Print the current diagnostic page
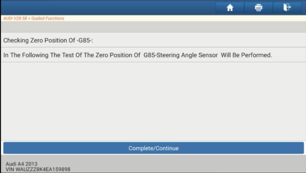The width and height of the screenshot is (306, 173). [x=258, y=8]
